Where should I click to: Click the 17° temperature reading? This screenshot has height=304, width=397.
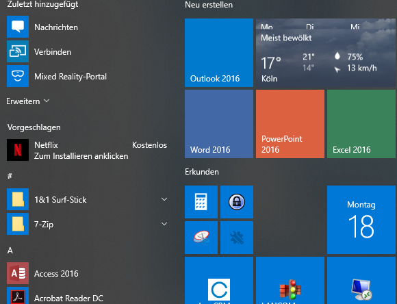(271, 63)
